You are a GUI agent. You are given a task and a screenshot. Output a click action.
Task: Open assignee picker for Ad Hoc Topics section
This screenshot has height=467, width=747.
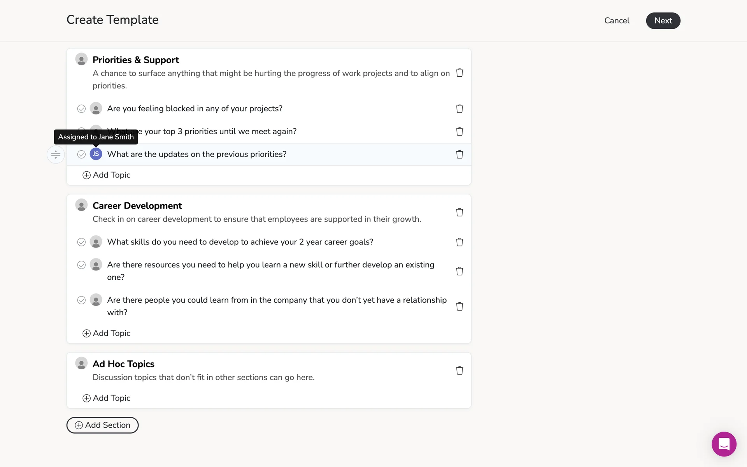pos(81,363)
